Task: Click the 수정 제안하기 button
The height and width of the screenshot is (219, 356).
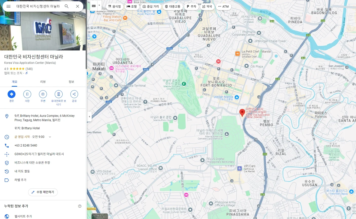Action: coord(43,192)
